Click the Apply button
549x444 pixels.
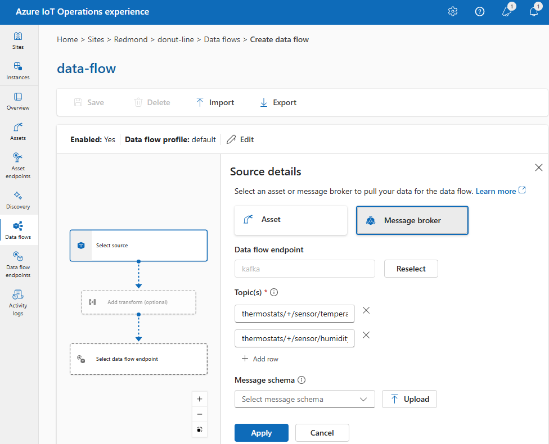261,433
